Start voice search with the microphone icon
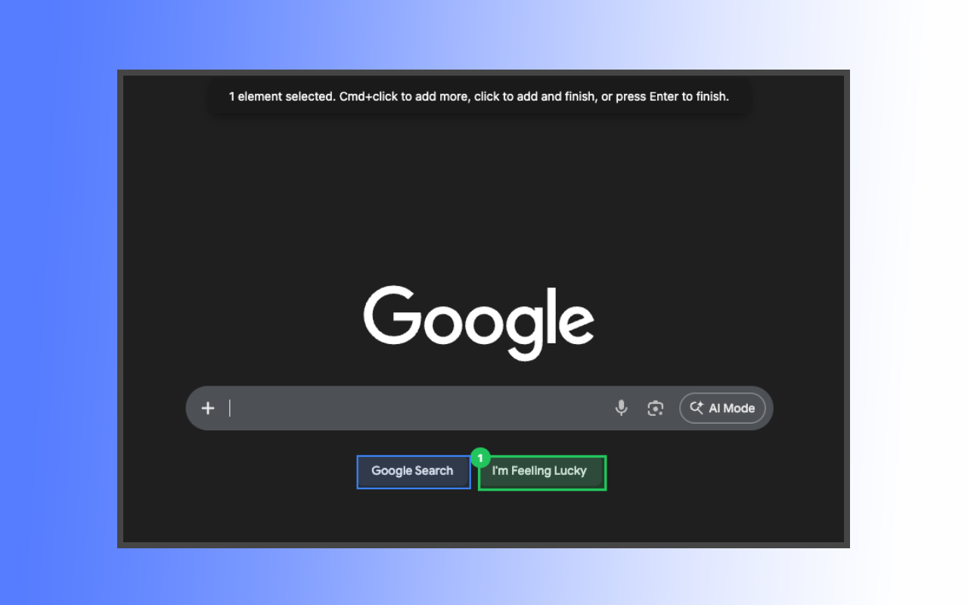This screenshot has height=605, width=968. [x=621, y=408]
